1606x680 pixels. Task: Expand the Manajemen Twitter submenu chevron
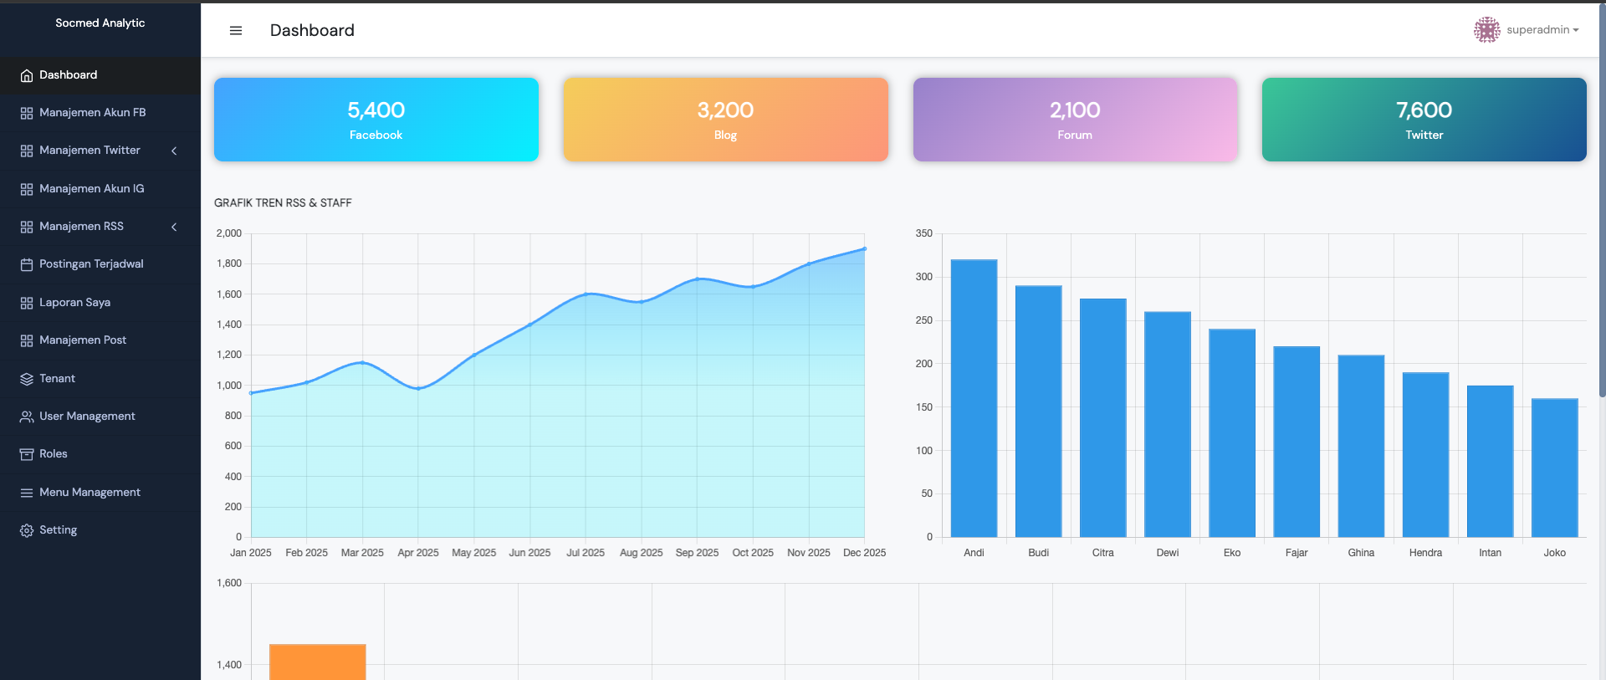point(174,151)
